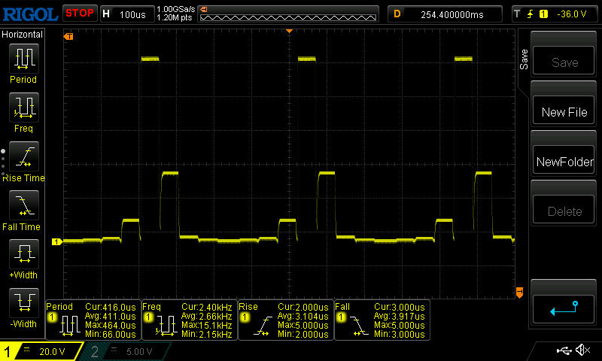The width and height of the screenshot is (602, 361).
Task: Click the Freq measurement result box
Action: 190,320
